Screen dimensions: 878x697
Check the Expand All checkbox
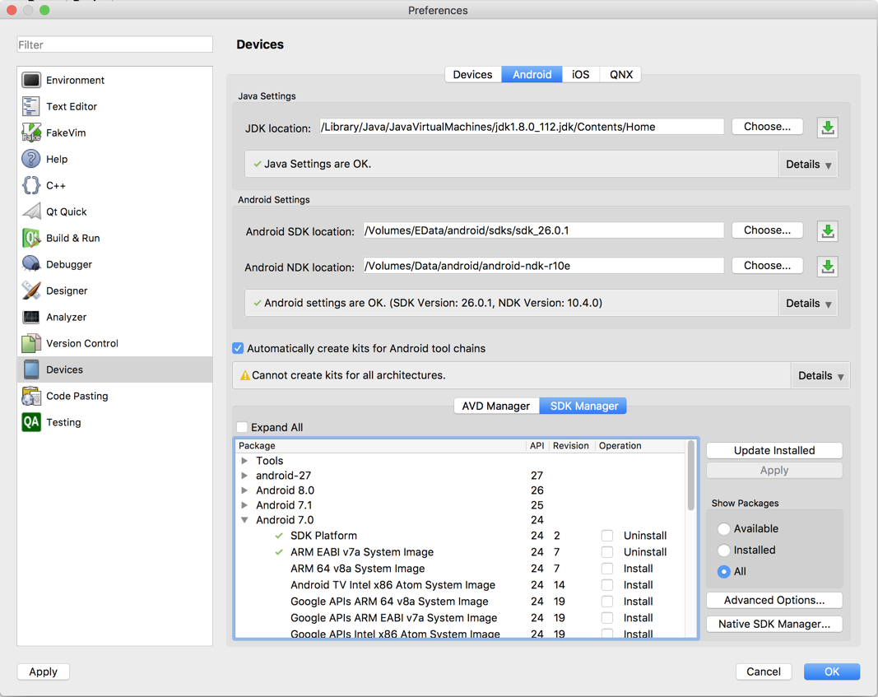[x=242, y=428]
